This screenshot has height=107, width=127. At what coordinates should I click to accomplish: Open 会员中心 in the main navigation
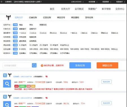pos(120,9)
